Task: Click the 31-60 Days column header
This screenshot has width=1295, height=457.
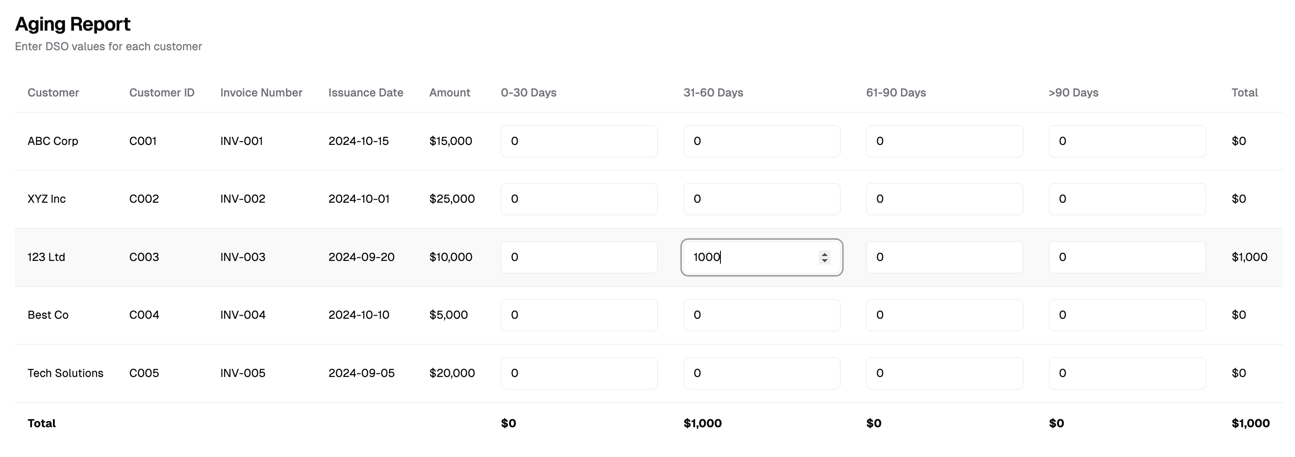Action: pos(713,92)
